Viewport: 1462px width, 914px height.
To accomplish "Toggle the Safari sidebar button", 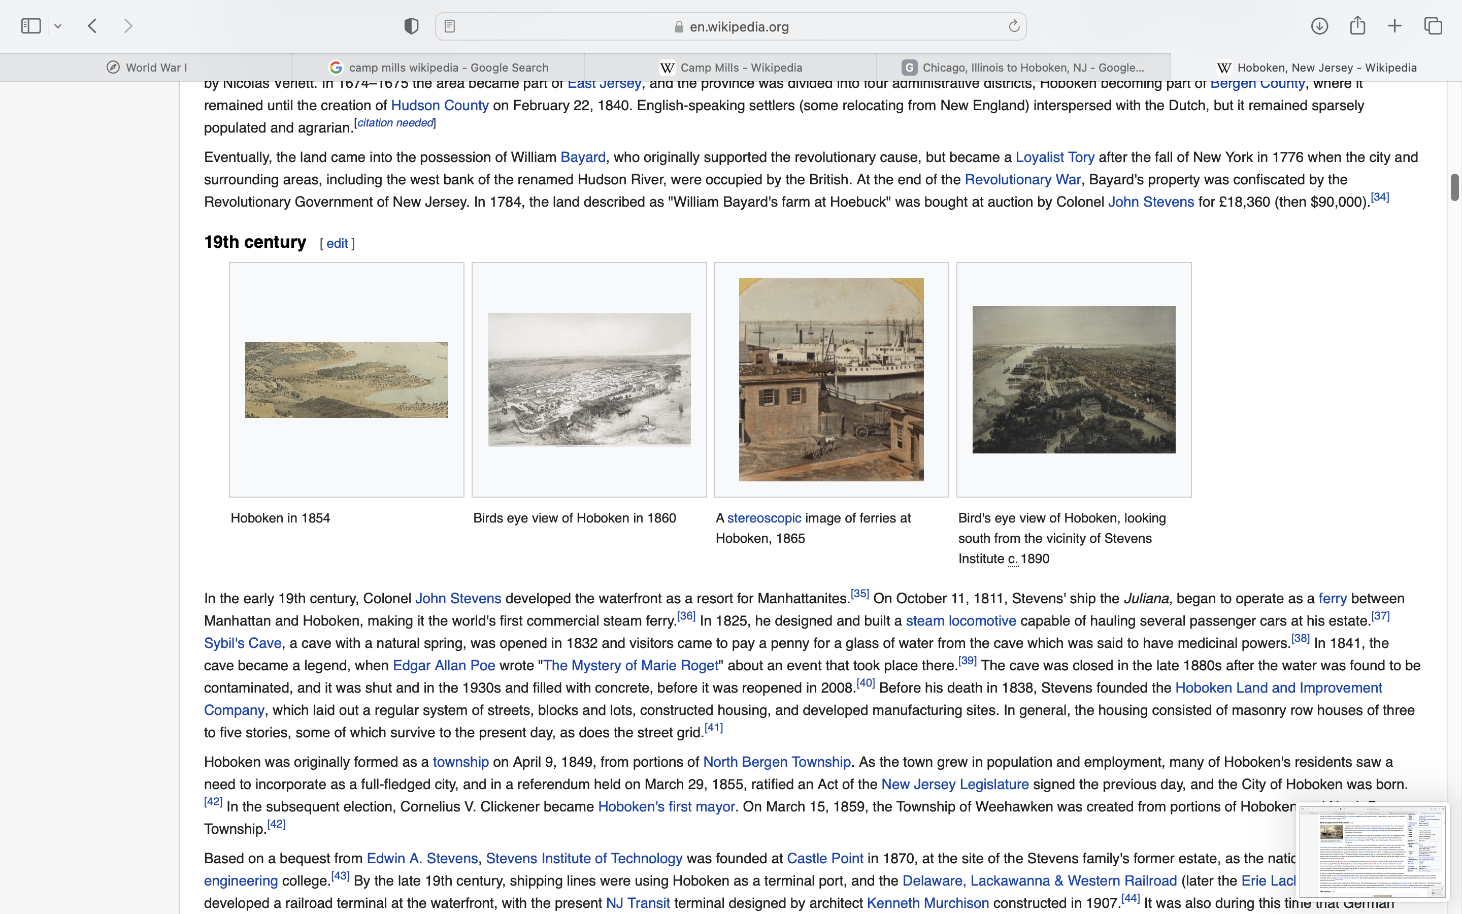I will [31, 26].
